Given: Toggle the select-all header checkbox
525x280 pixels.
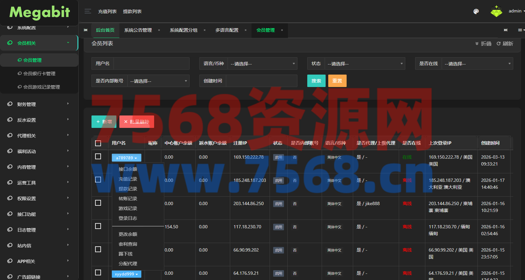Looking at the screenshot, I should coord(98,143).
